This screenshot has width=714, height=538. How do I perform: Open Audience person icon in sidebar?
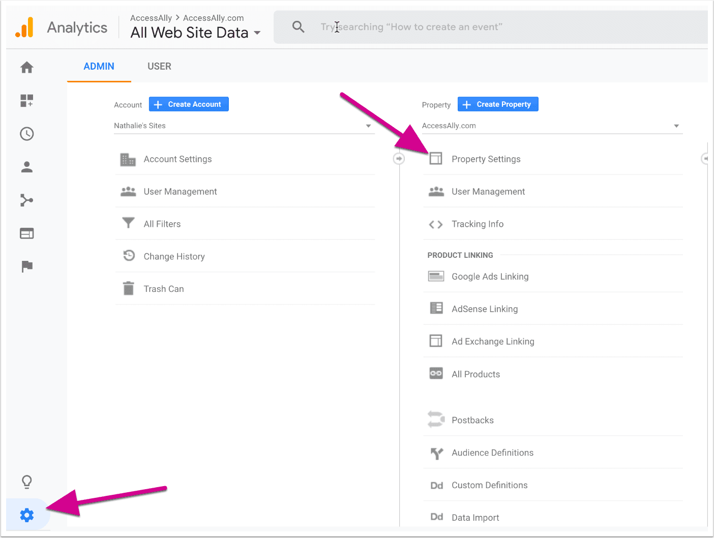click(x=27, y=167)
